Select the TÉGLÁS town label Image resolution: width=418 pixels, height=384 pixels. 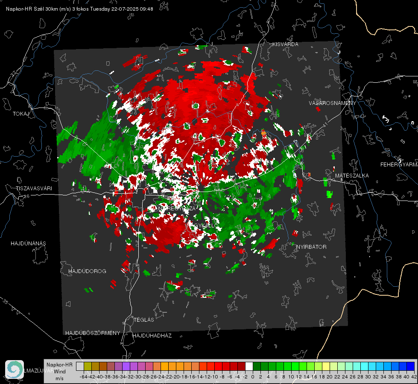pos(144,320)
